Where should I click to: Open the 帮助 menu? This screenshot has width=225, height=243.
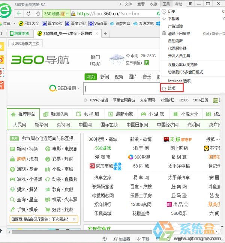tap(178, 4)
